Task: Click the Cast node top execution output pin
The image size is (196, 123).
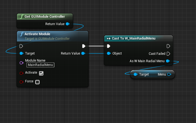Action: click(x=168, y=46)
